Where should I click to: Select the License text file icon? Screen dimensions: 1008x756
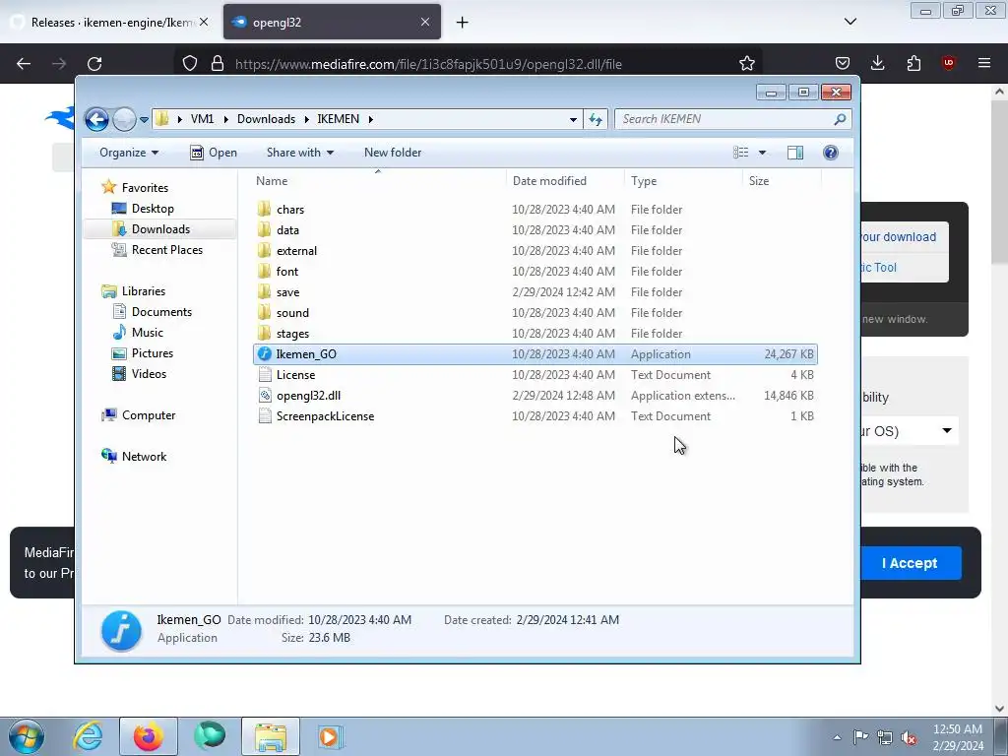coord(264,375)
